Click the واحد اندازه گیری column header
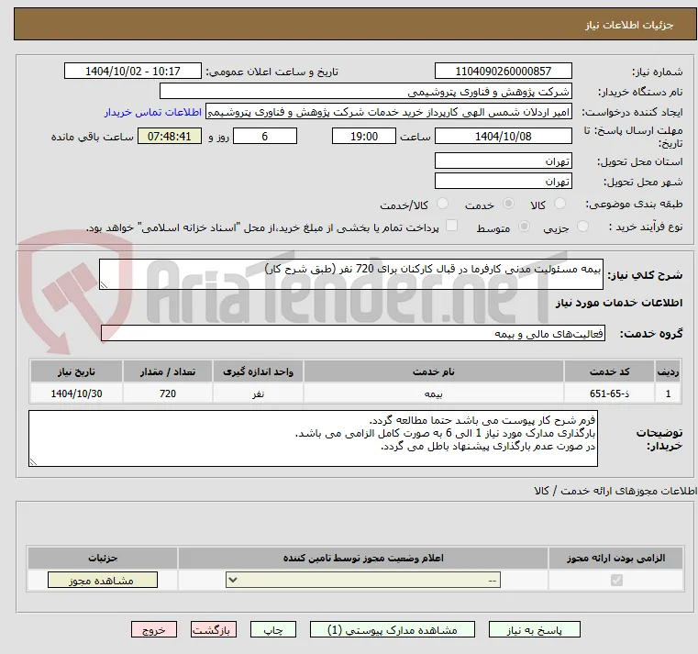 [x=258, y=371]
